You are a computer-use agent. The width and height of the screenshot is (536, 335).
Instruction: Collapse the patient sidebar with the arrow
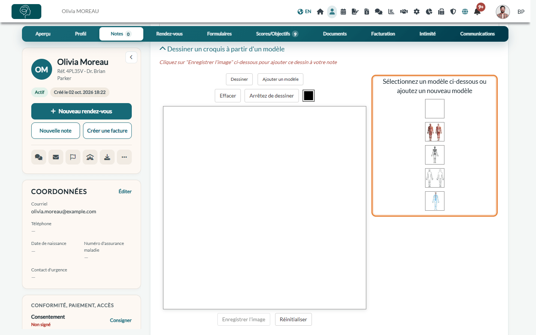pos(131,57)
